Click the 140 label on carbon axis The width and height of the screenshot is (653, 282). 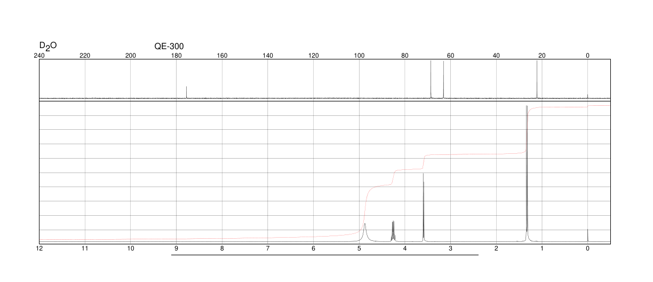[268, 56]
